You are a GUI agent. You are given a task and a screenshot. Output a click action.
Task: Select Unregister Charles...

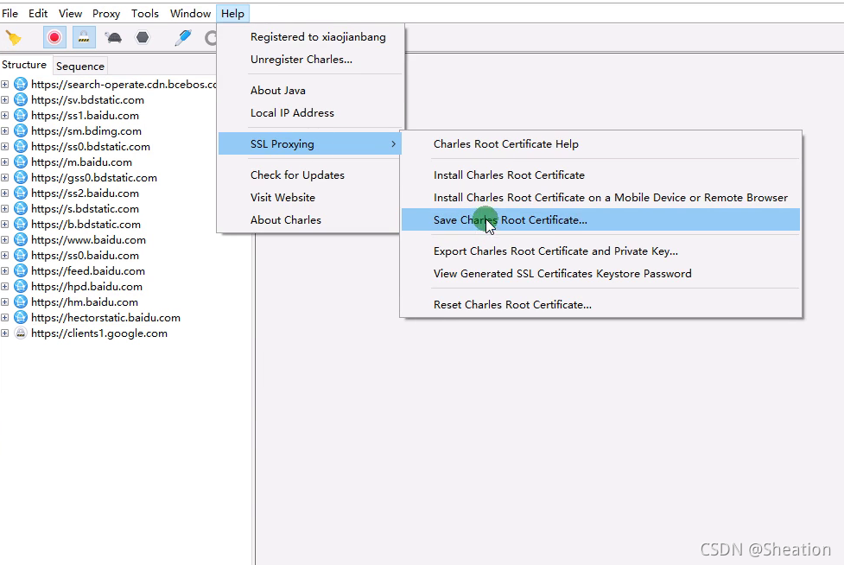click(x=310, y=60)
